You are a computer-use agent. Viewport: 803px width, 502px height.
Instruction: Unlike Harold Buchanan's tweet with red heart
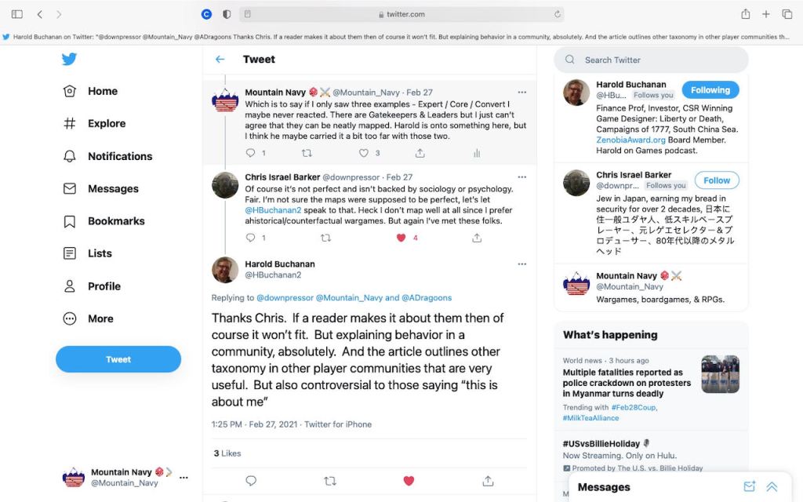pos(409,481)
